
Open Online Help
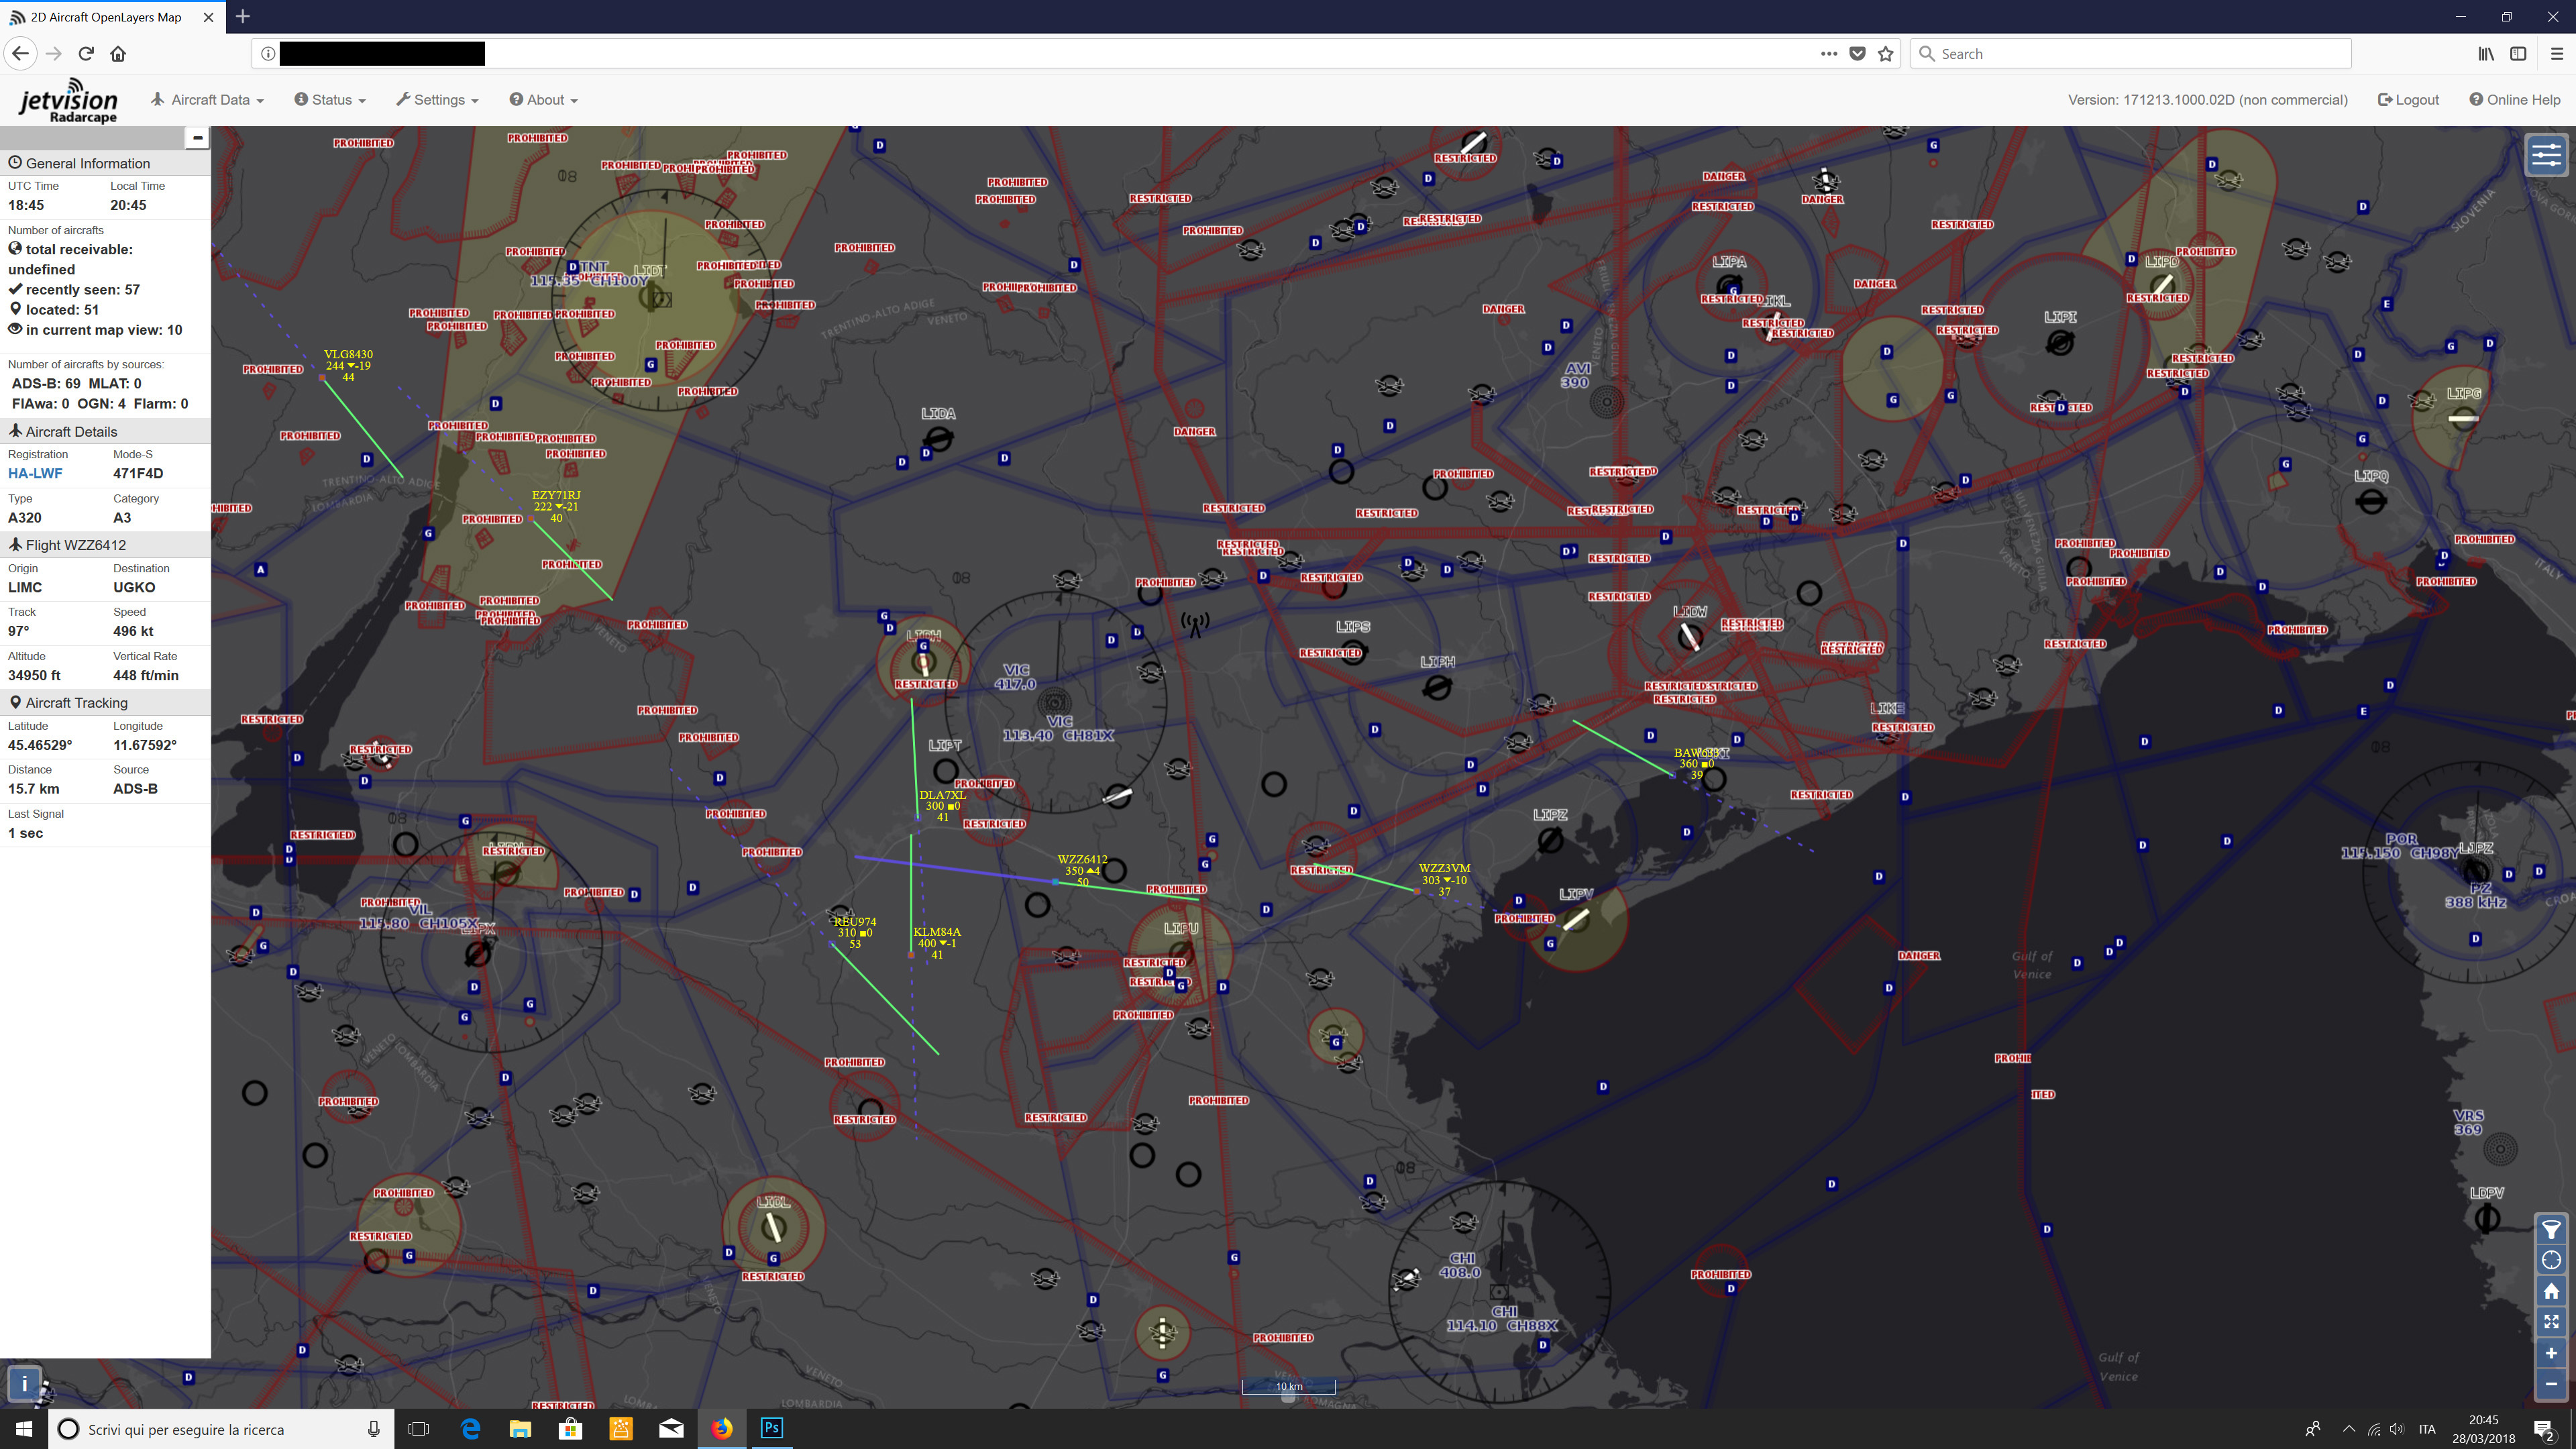click(2514, 100)
